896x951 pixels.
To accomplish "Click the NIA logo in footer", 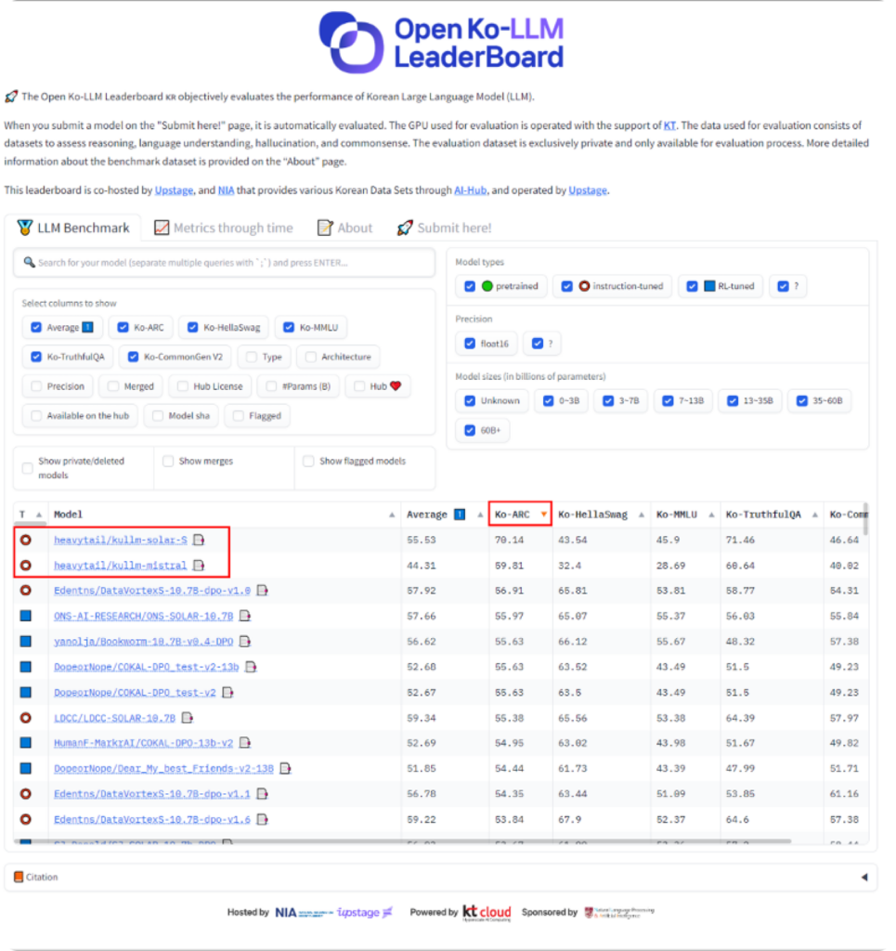I will click(x=286, y=913).
